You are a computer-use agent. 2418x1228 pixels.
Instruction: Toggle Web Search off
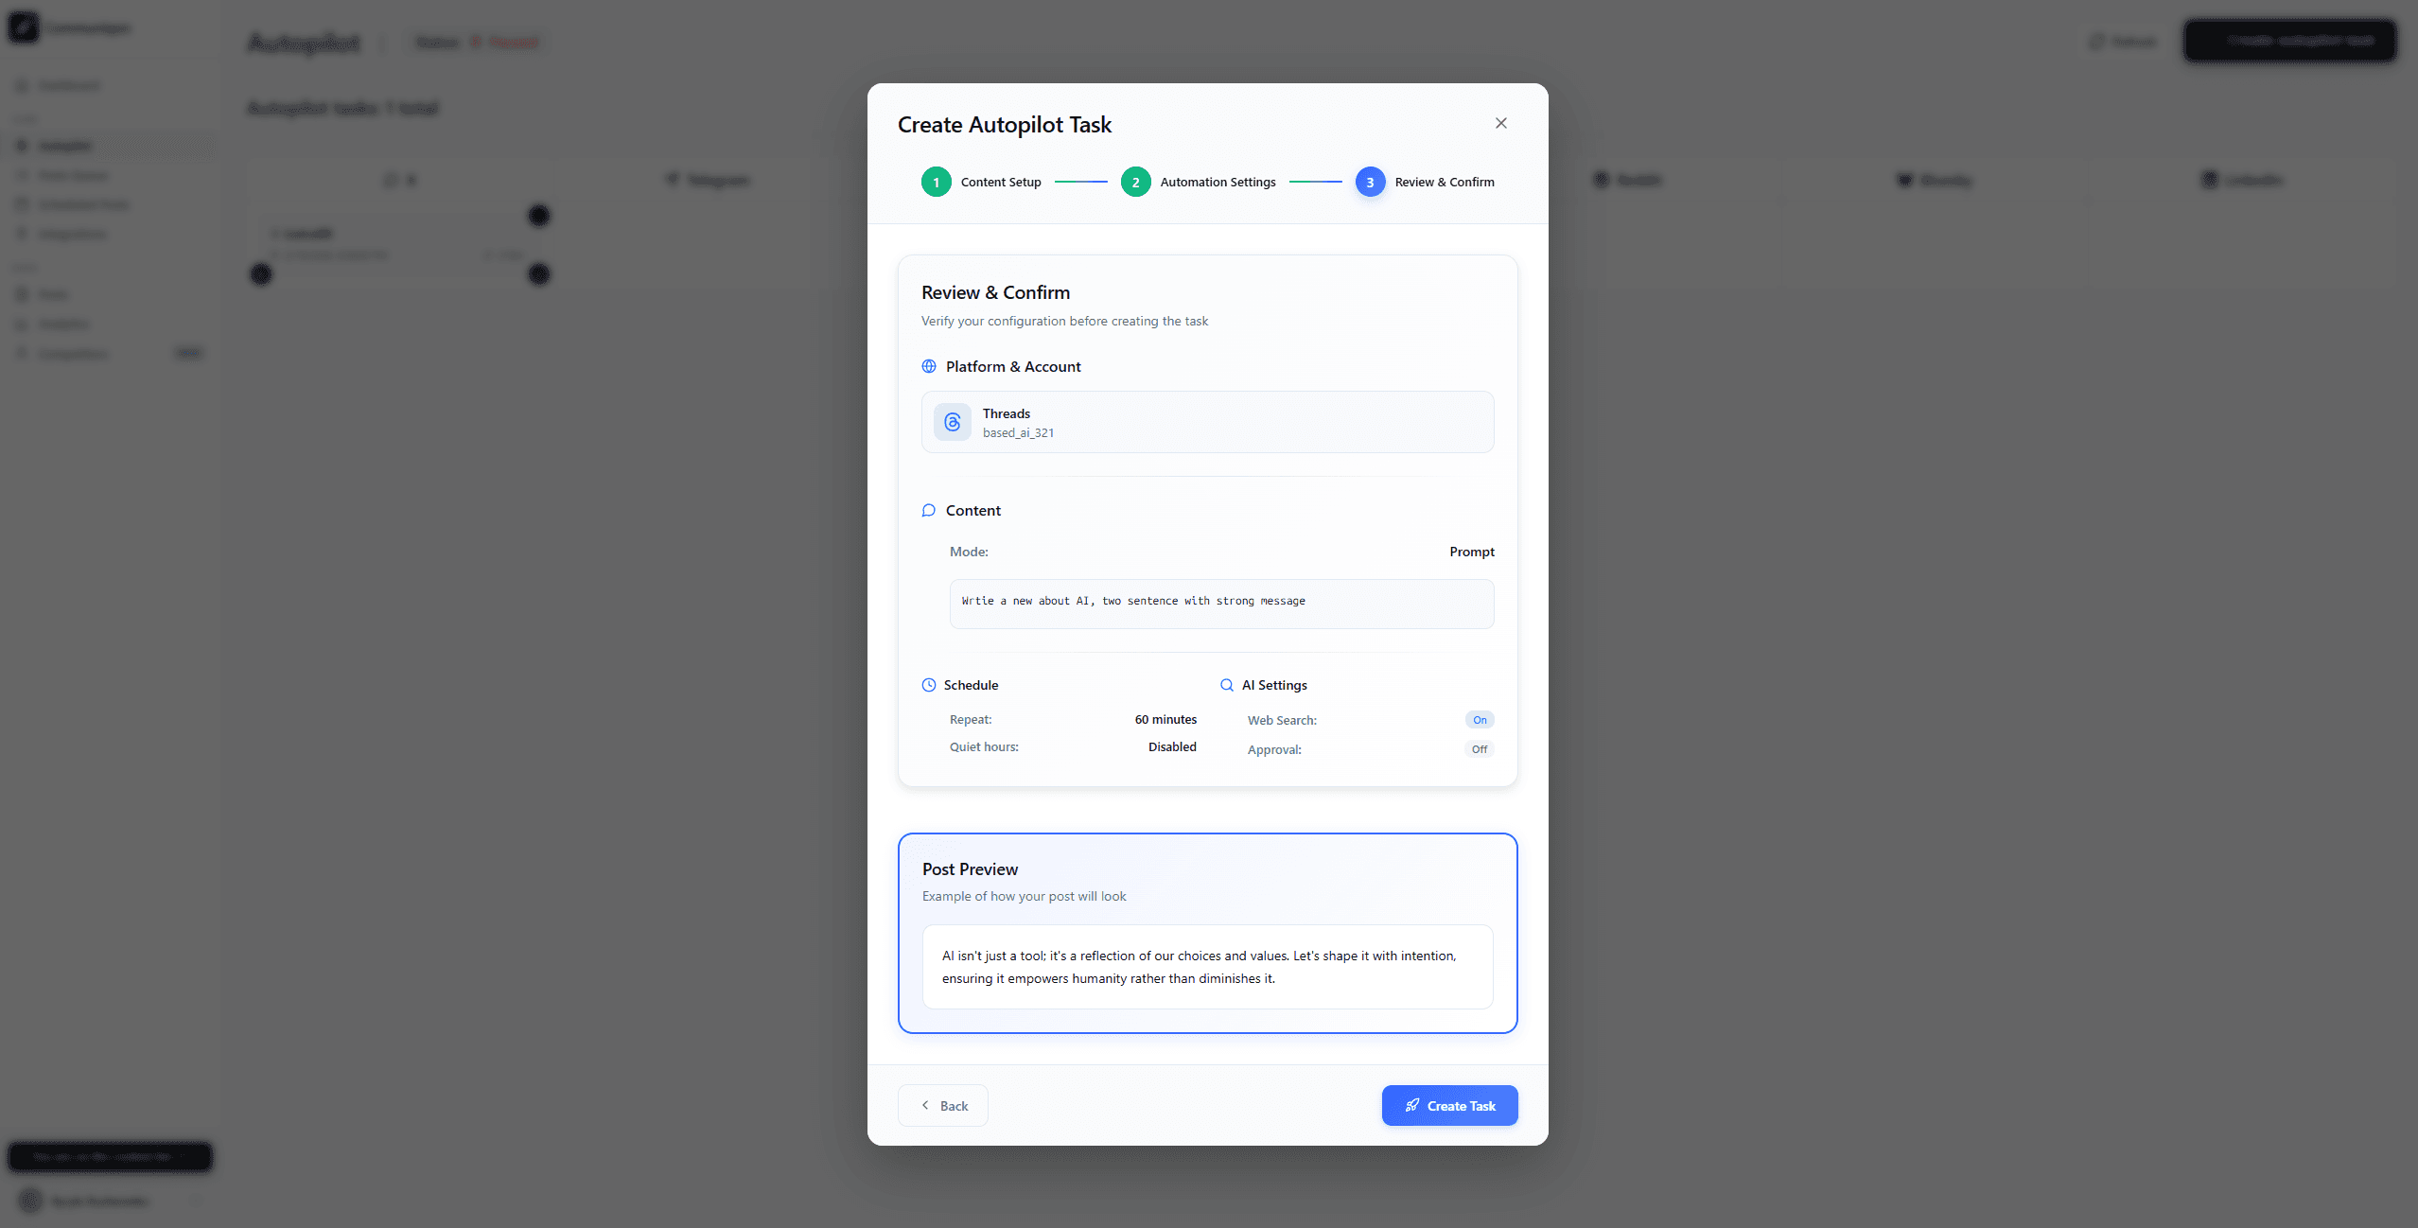(1480, 719)
